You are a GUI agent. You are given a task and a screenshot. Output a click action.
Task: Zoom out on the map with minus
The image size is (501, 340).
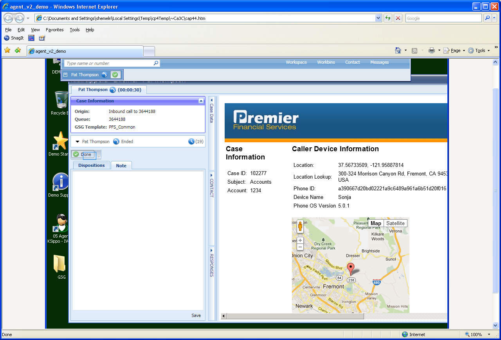(x=300, y=247)
